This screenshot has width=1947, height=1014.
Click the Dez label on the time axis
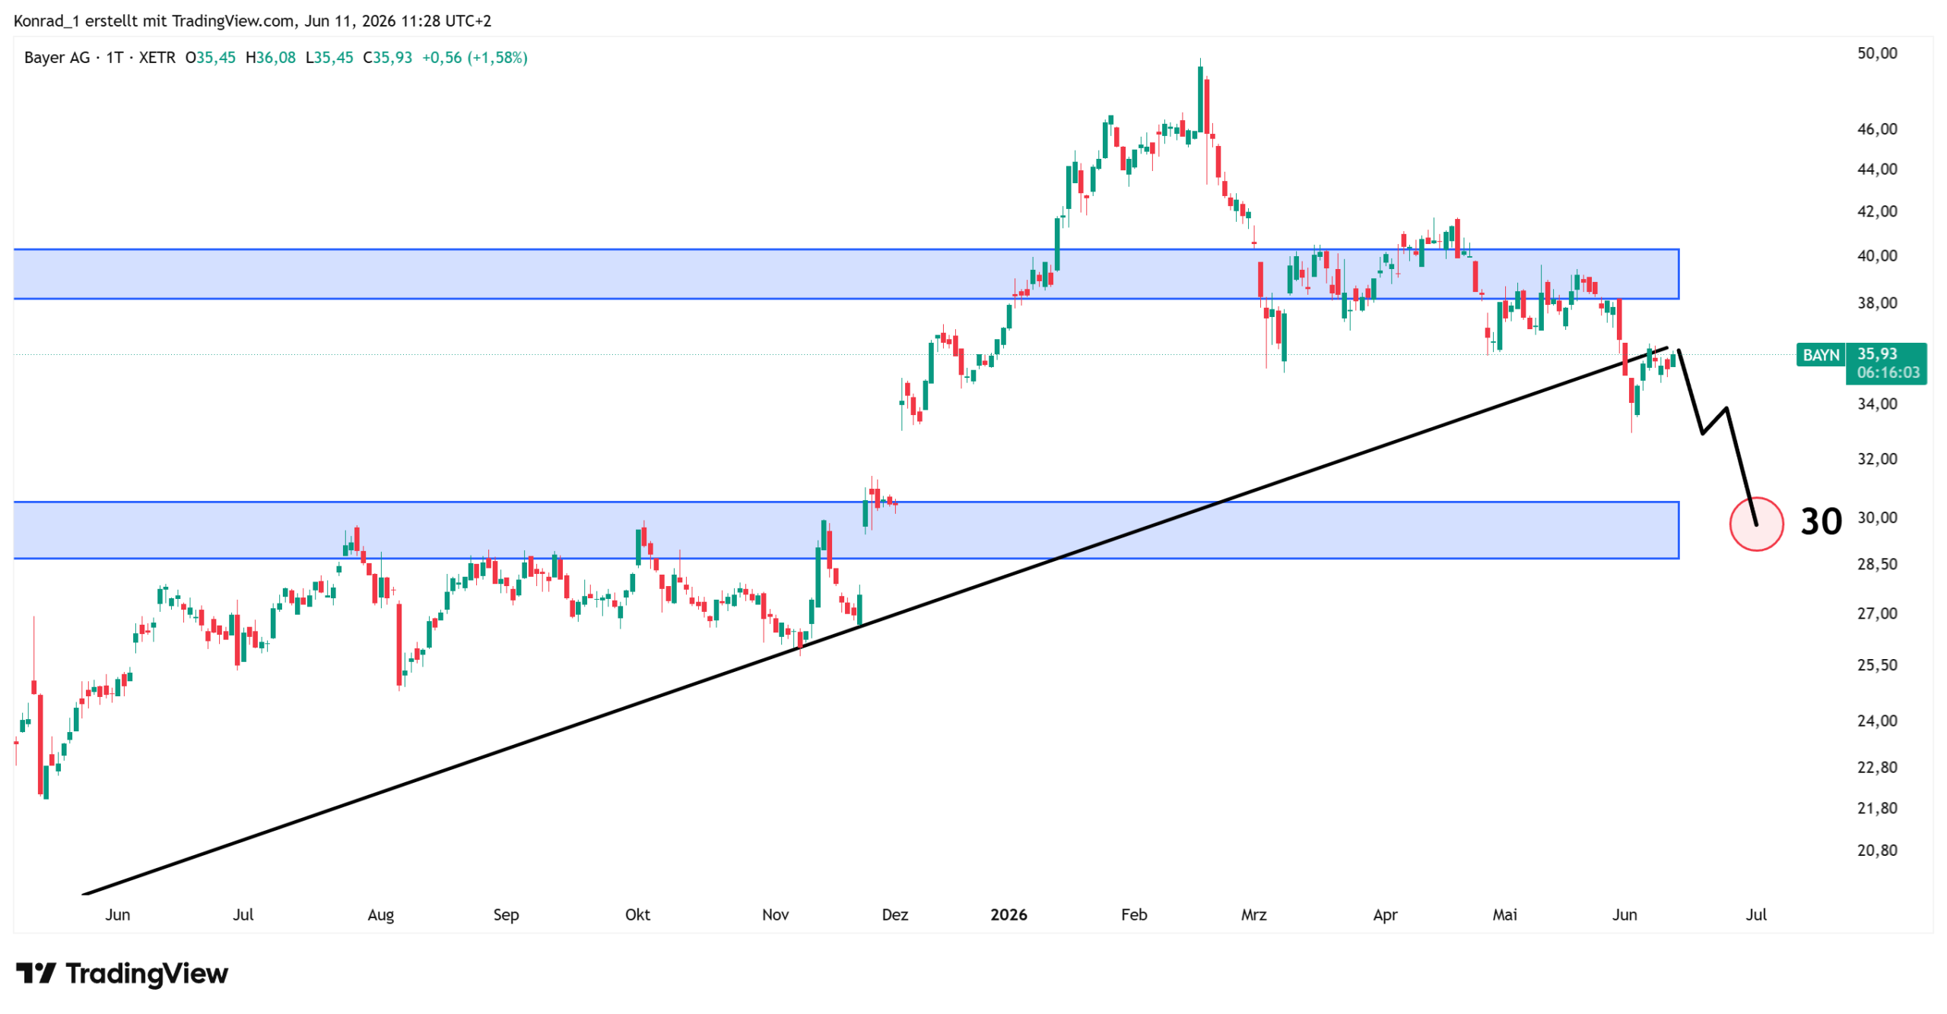coord(894,914)
